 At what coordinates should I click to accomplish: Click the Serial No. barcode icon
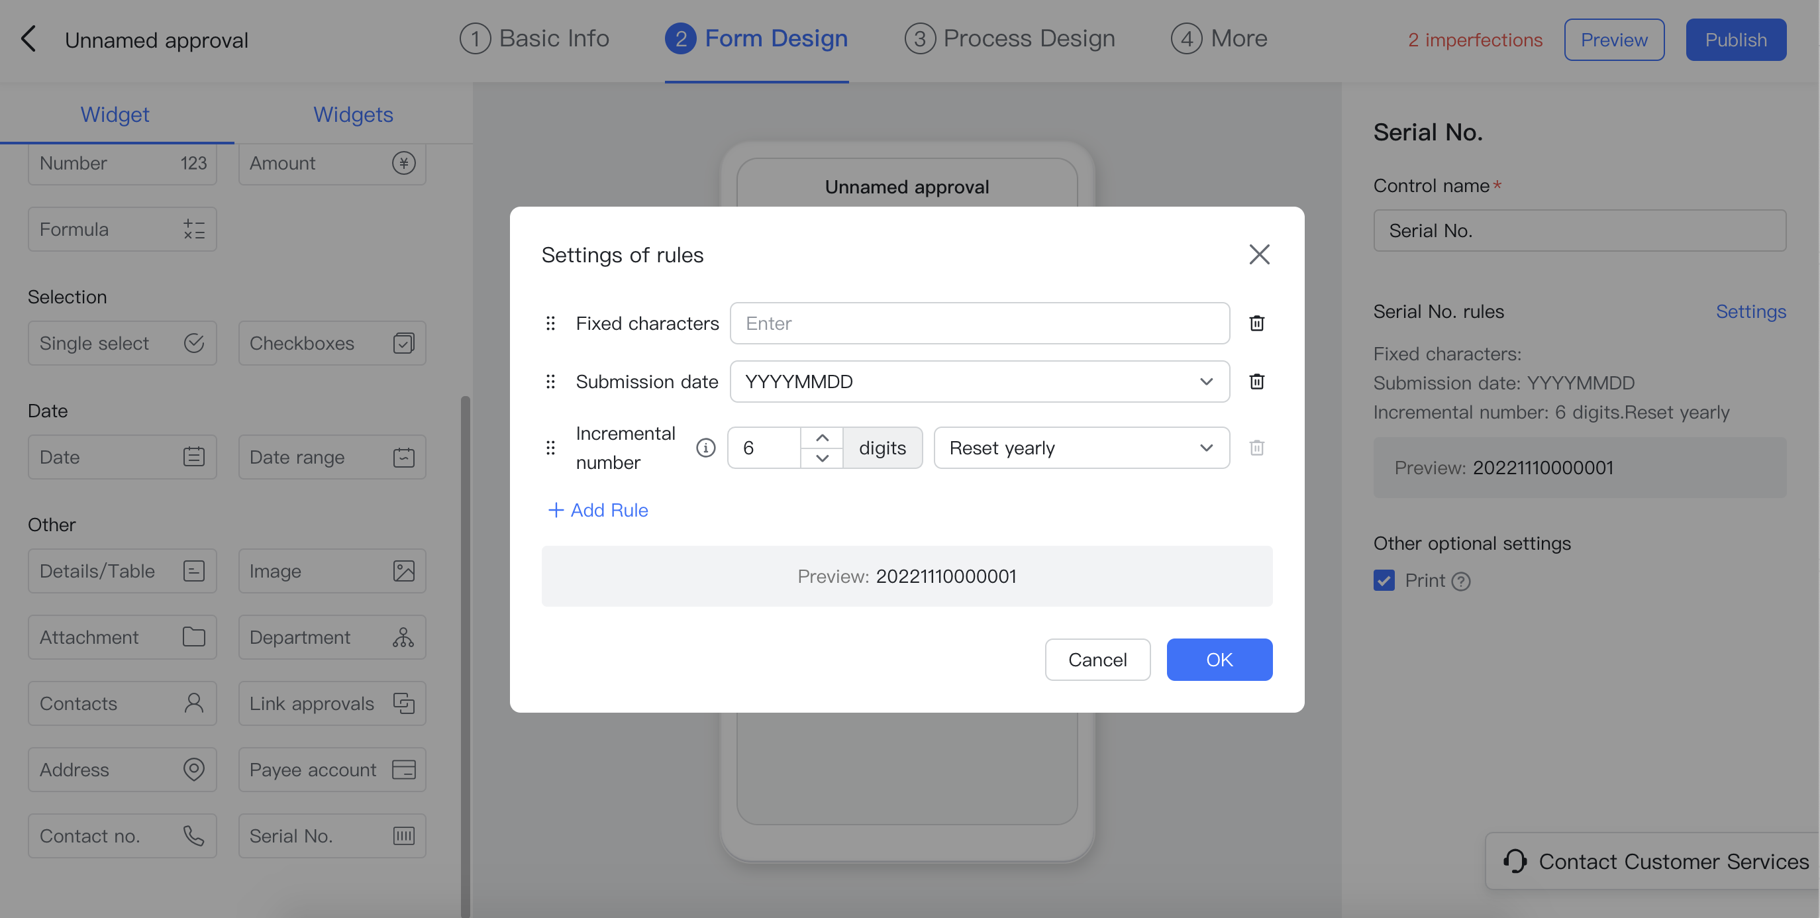[403, 835]
